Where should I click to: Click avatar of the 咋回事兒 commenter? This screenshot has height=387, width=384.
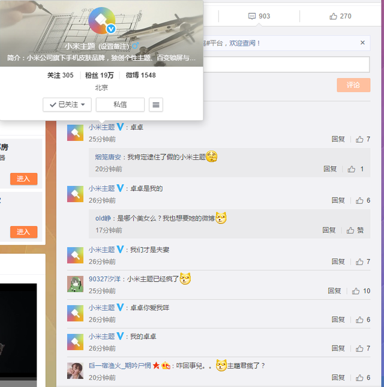(x=75, y=370)
